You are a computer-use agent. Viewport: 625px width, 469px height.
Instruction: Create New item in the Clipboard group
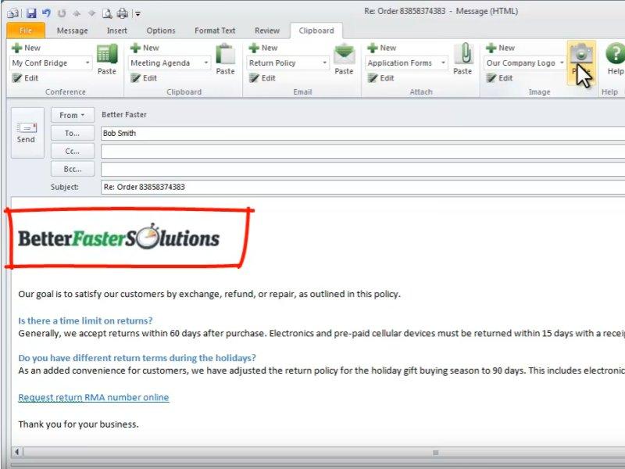tap(145, 48)
